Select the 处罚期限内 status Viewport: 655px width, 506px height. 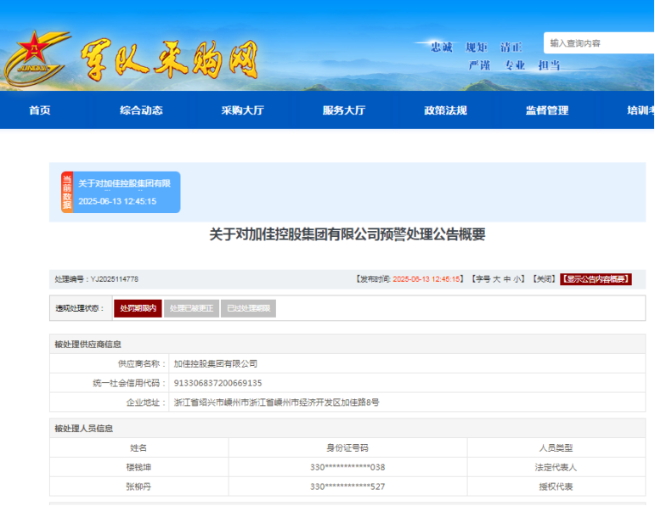tap(138, 308)
